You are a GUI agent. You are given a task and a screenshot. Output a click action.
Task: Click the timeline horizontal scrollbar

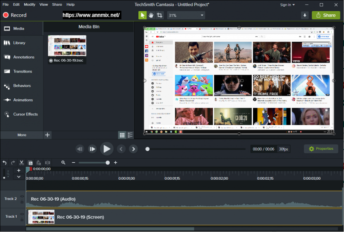click(110, 229)
